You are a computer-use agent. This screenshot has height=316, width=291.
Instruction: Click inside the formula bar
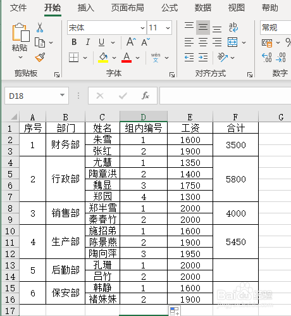click(225, 96)
